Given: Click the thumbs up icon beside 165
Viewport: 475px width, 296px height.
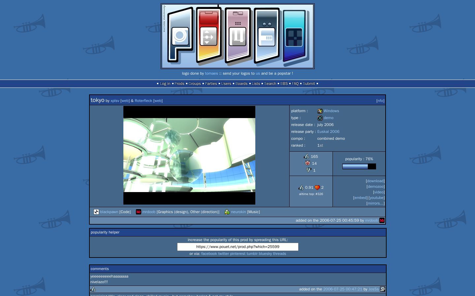Looking at the screenshot, I should point(306,157).
